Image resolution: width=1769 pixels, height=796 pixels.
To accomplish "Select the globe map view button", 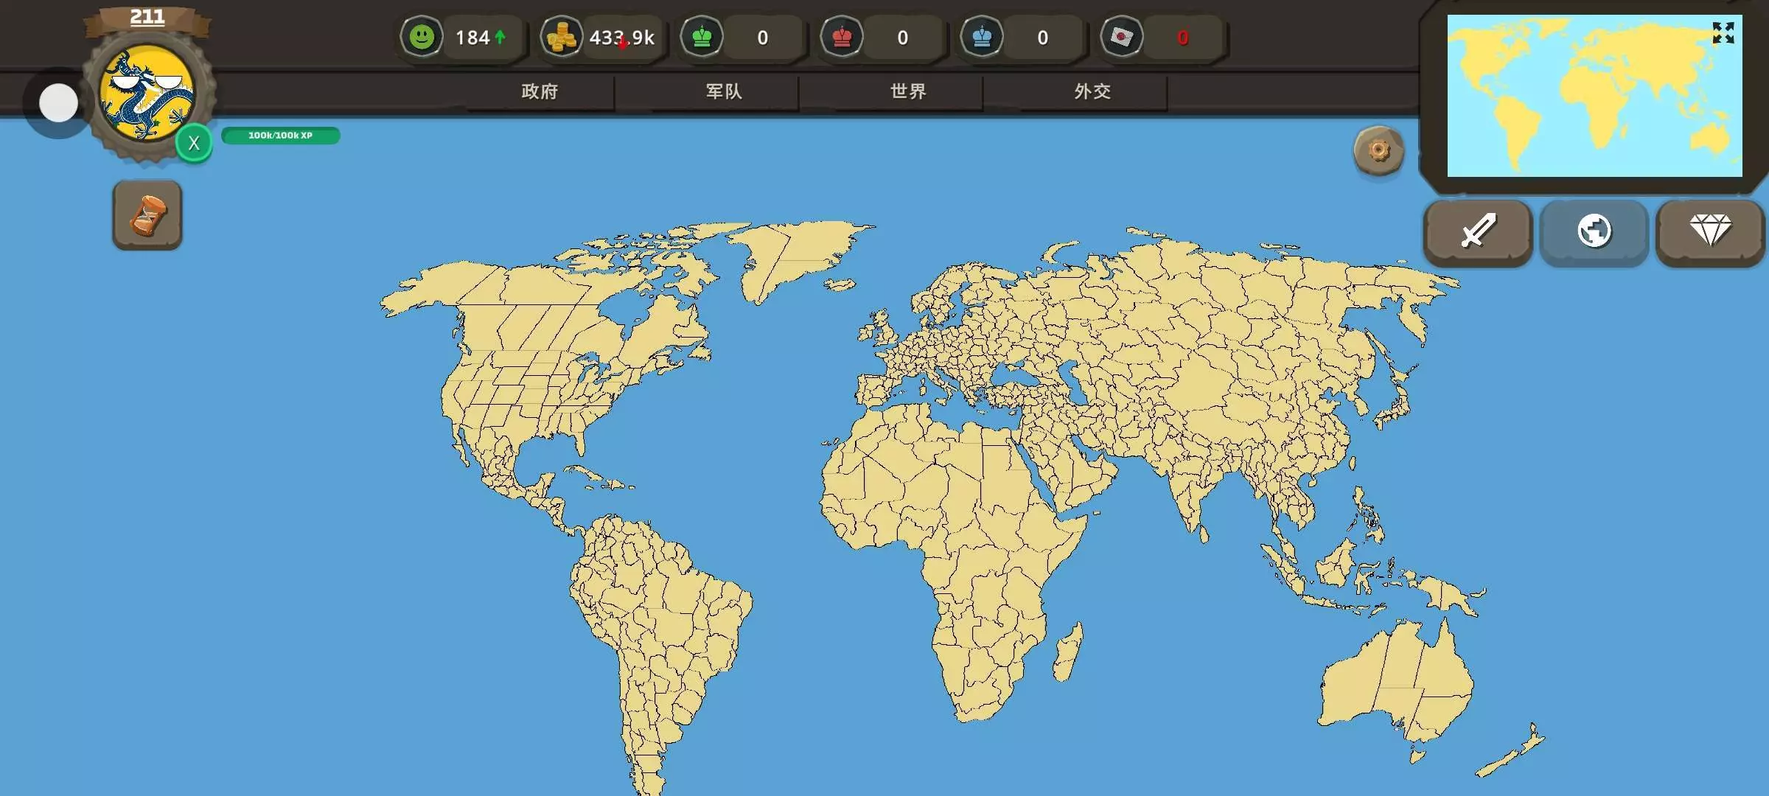I will coord(1594,231).
